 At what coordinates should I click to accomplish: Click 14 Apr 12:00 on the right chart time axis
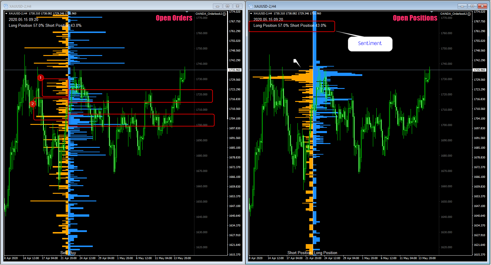coord(276,258)
